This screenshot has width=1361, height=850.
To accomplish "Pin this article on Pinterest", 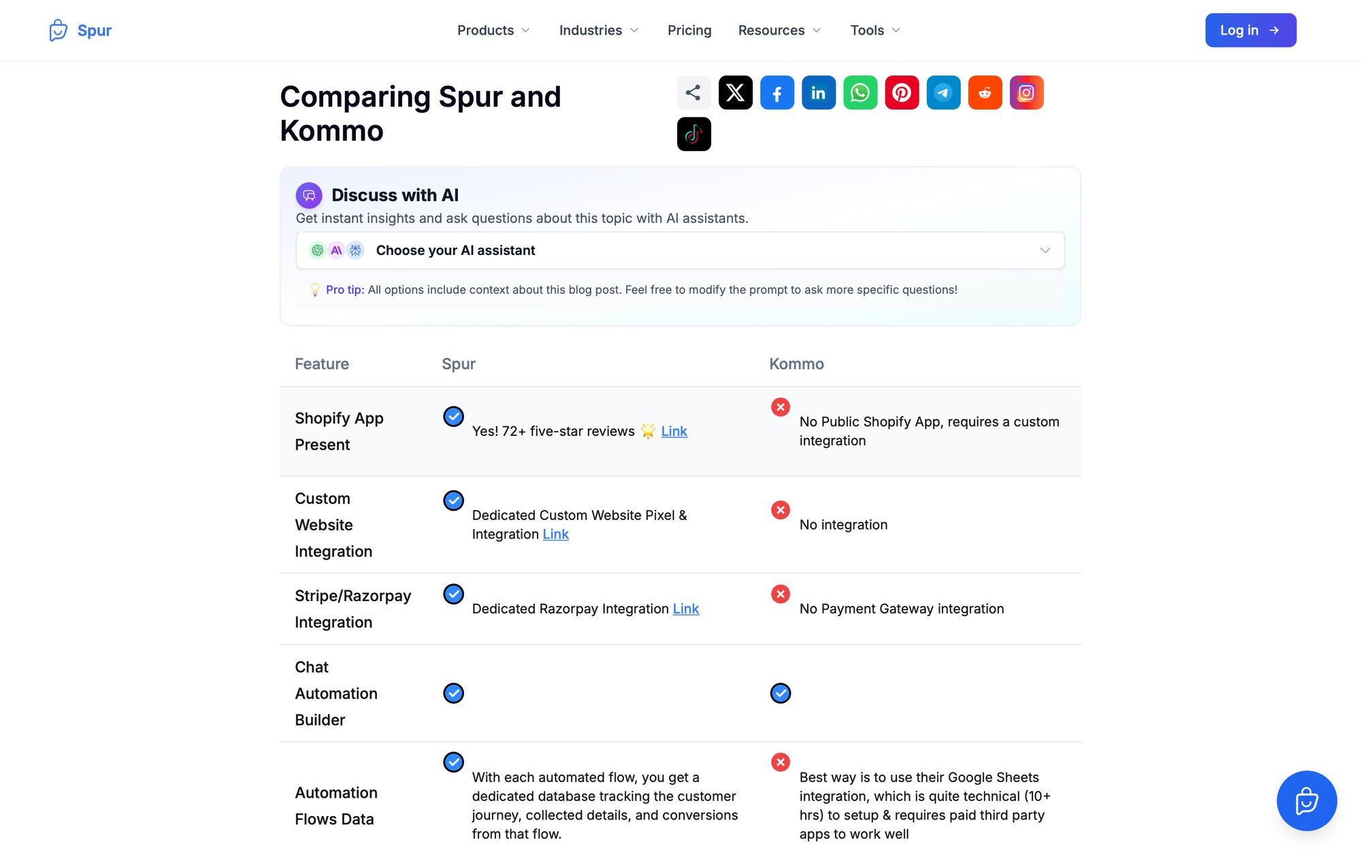I will click(901, 92).
